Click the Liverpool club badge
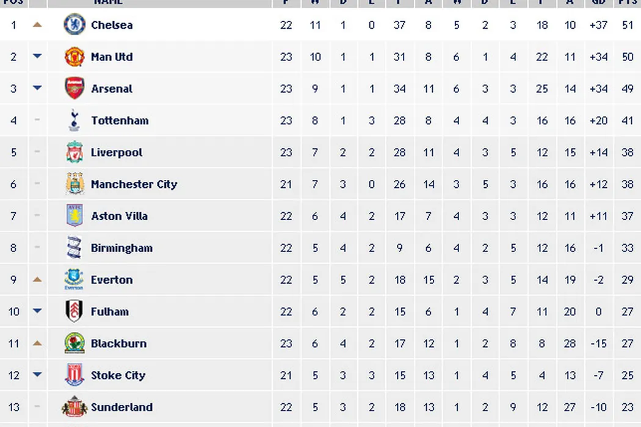The image size is (641, 427). point(74,152)
